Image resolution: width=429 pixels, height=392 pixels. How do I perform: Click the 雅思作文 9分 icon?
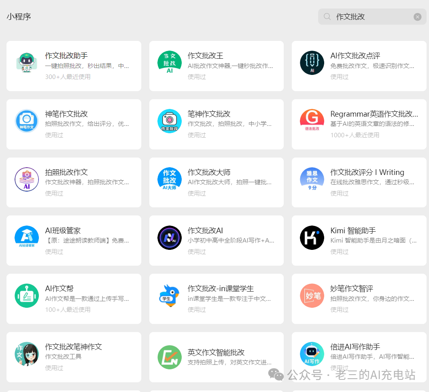[x=312, y=179]
